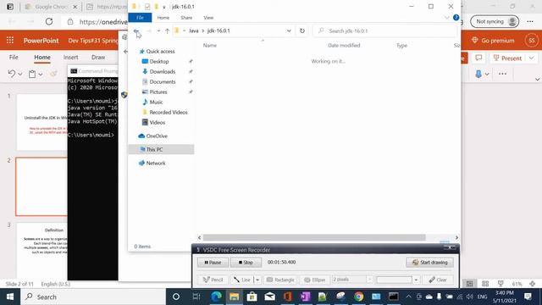
Task: Select the Rectangle drawing tool
Action: 280,280
